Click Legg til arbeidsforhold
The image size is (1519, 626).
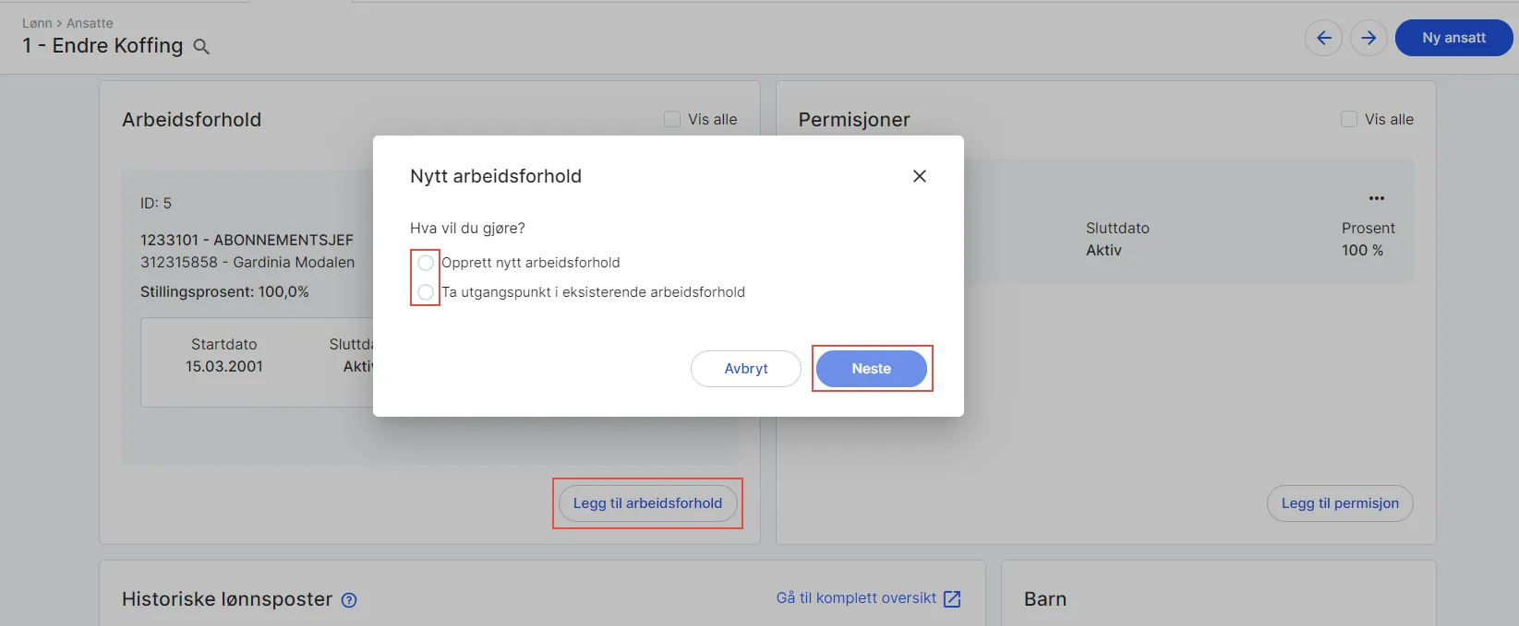click(x=647, y=503)
